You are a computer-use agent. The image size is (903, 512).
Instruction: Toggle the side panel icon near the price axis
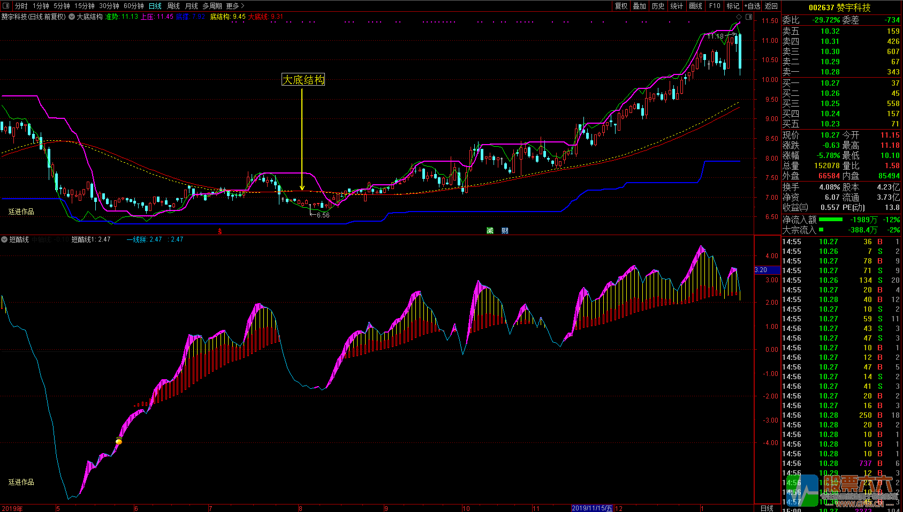click(x=749, y=17)
